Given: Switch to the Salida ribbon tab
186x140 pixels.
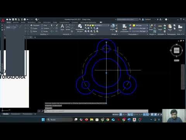Looking at the screenshot, I should [x=55, y=22].
